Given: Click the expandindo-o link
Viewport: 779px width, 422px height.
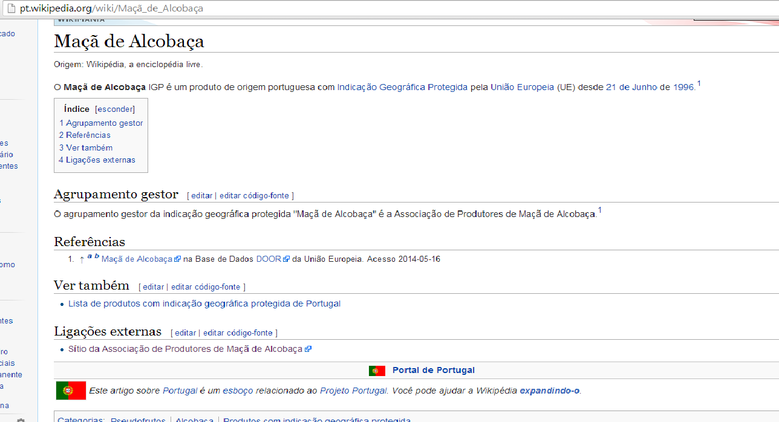Looking at the screenshot, I should point(550,391).
